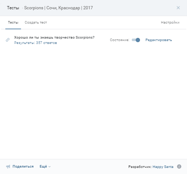Click the group name Scorpions | Сочи, Краснодар | 2017

coord(58,8)
